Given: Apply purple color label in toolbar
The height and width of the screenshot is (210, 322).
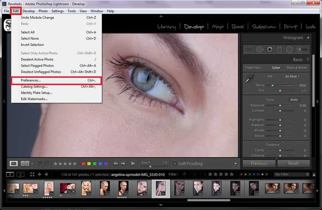Looking at the screenshot, I should (106, 164).
